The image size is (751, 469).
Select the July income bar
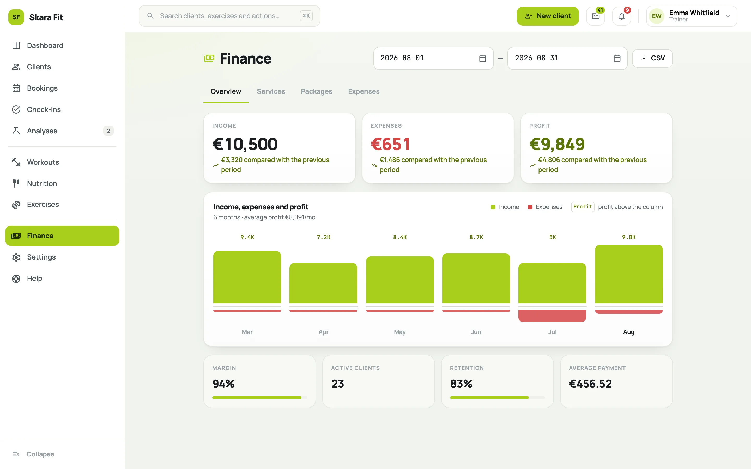552,283
